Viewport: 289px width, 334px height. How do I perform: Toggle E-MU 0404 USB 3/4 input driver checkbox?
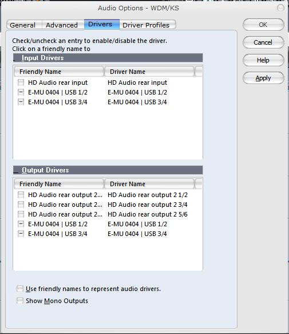click(21, 102)
